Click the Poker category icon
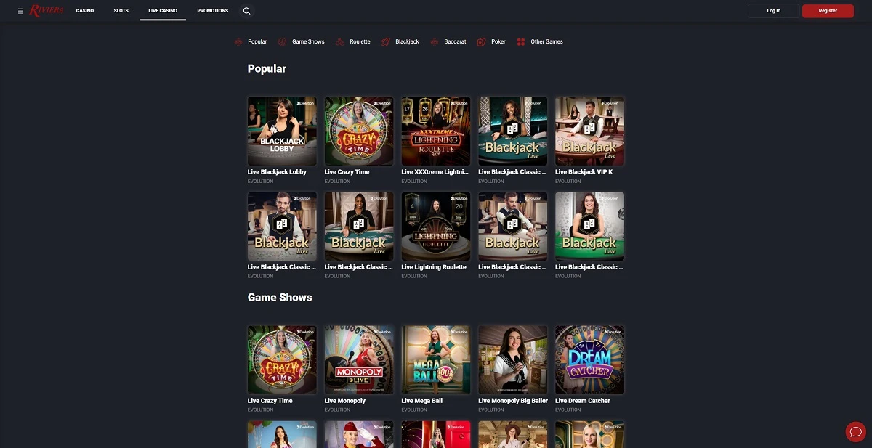The image size is (872, 448). pyautogui.click(x=481, y=42)
